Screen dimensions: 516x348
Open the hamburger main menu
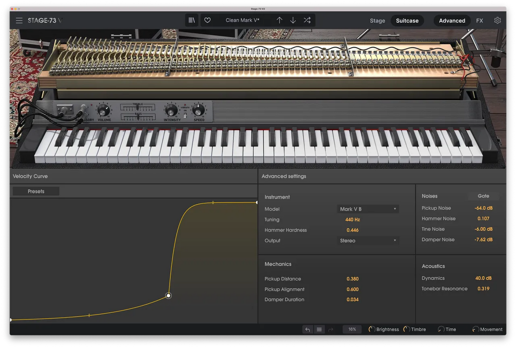19,21
